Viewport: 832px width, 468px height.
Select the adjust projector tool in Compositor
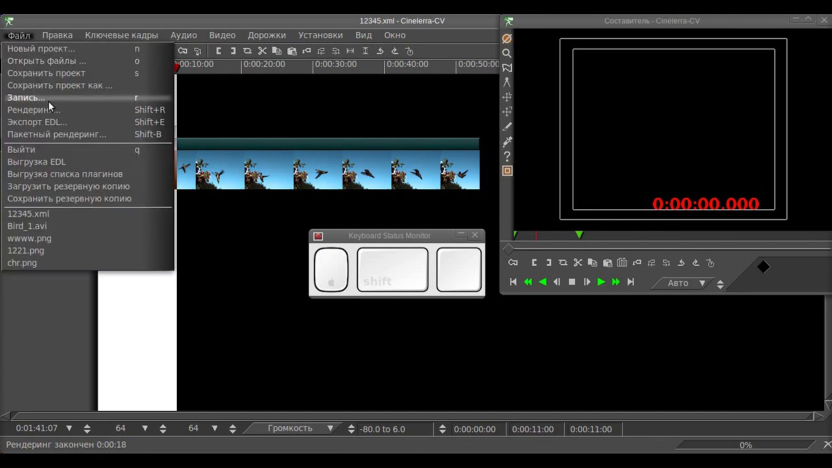point(507,112)
